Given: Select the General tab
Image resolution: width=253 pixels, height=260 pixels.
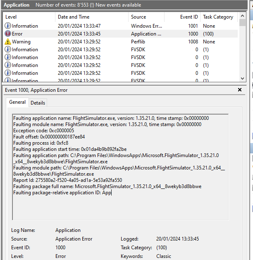Looking at the screenshot, I should click(x=17, y=102).
